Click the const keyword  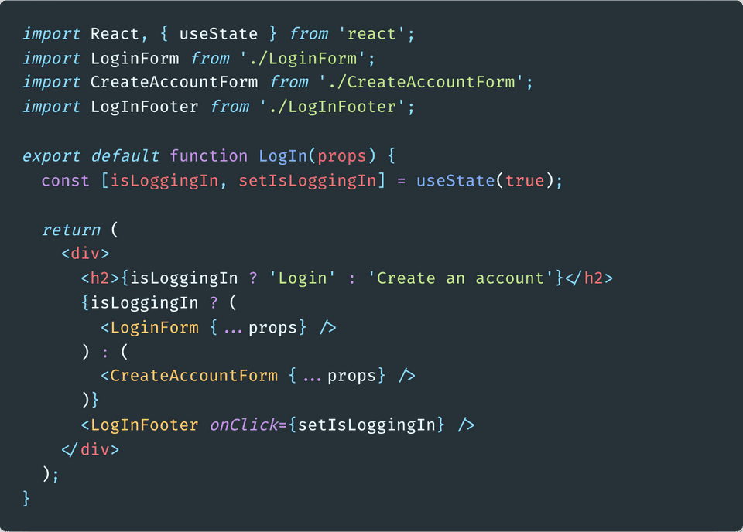pos(66,181)
